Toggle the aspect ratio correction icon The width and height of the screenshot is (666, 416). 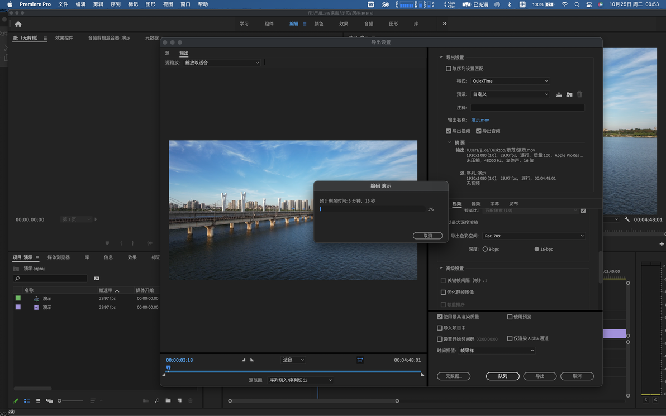point(360,360)
